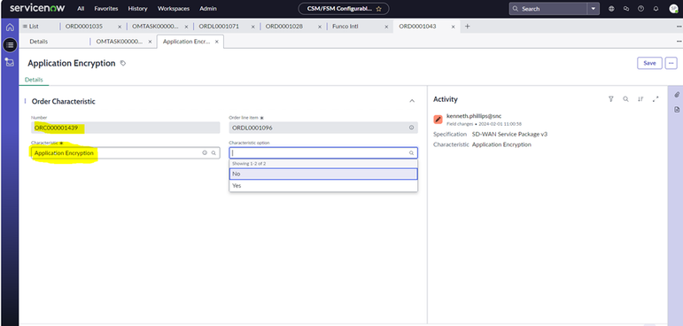Open the search scope dropdown arrow
This screenshot has width=683, height=326.
(x=594, y=9)
